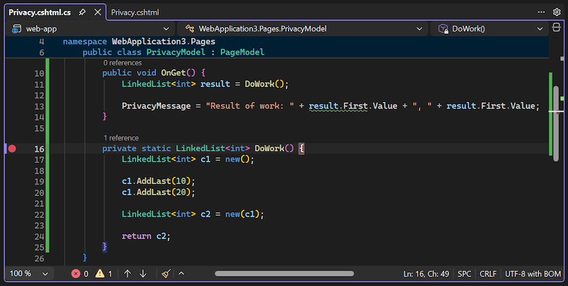Viewport: 568px width, 286px height.
Task: Close the Privacy.cshtml.cs tab
Action: (98, 12)
